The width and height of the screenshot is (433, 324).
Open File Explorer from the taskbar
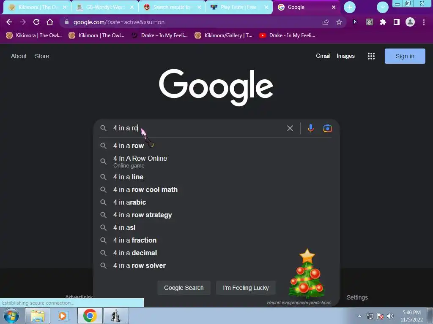point(38,316)
